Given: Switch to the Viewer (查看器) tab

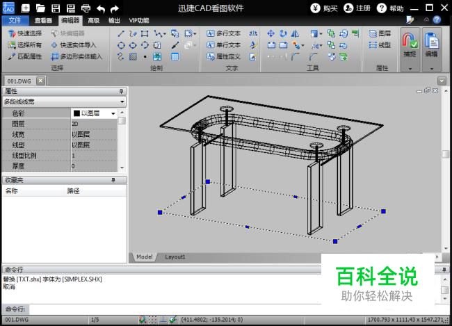Looking at the screenshot, I should [43, 20].
